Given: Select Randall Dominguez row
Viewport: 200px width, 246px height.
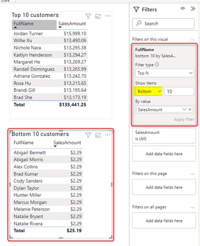Looking at the screenshot, I should click(50, 69).
